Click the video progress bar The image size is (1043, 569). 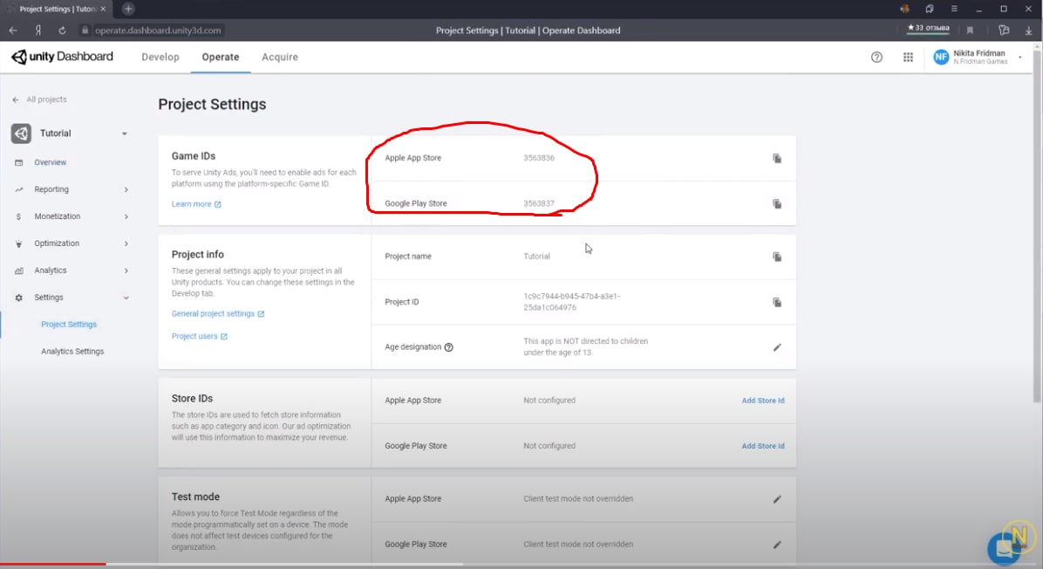pos(521,565)
